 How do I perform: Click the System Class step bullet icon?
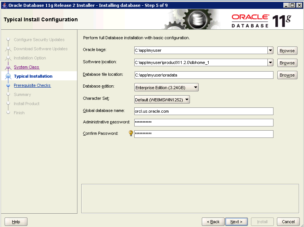[x=8, y=67]
